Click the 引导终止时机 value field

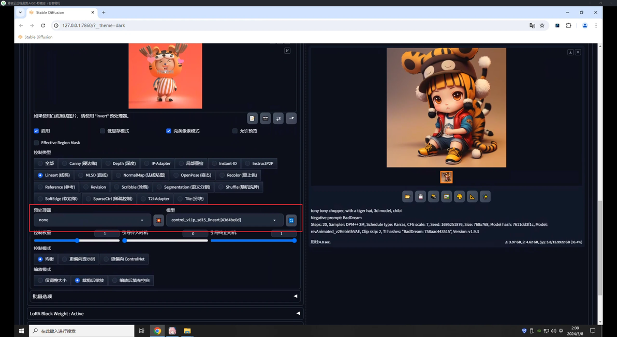coord(283,233)
